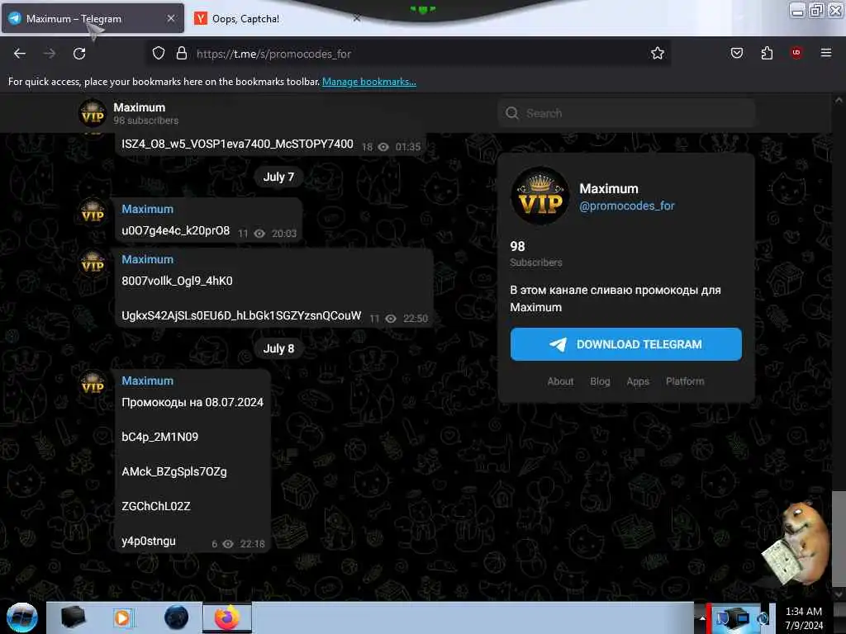Click the Telegram channel Search field
Screen dimensions: 846x634
pyautogui.click(x=626, y=113)
